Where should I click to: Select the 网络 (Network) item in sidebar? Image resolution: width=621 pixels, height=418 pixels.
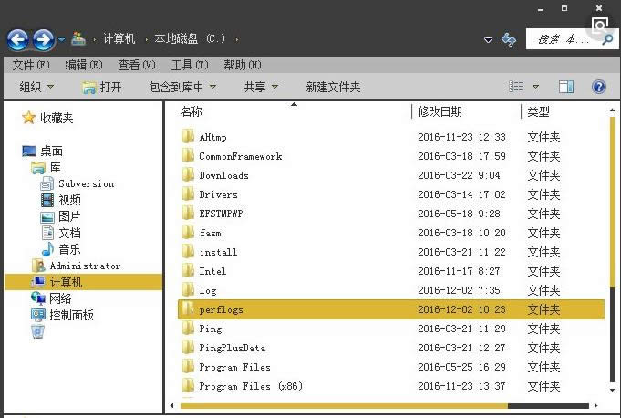pyautogui.click(x=60, y=298)
